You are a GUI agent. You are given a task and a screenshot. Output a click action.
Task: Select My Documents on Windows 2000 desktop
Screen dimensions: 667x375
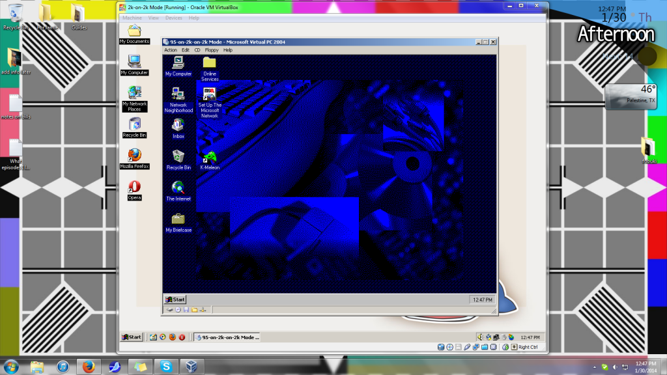tap(134, 34)
